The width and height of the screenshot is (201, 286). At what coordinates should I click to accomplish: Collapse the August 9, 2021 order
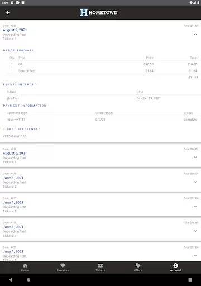coord(195,34)
